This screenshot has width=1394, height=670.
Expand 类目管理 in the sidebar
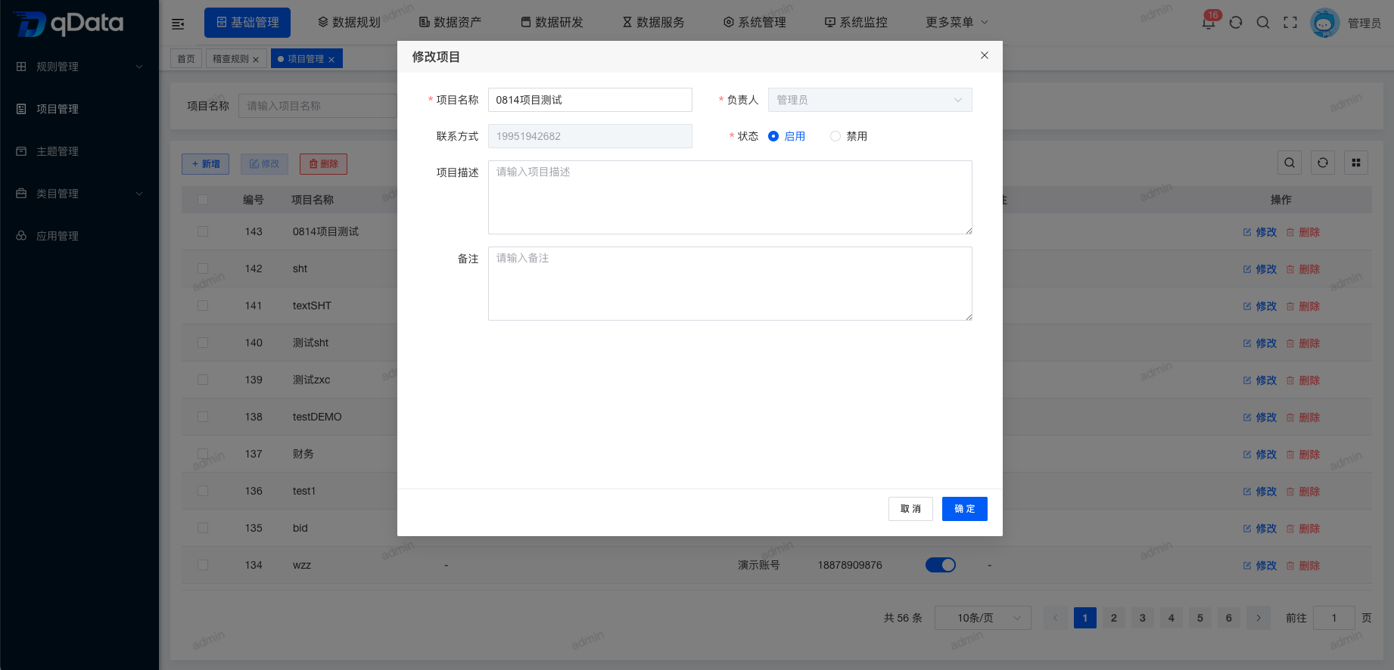point(79,194)
